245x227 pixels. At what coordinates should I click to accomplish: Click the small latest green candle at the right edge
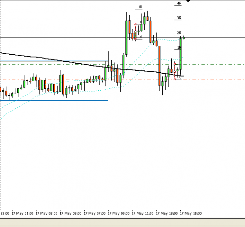(183, 38)
